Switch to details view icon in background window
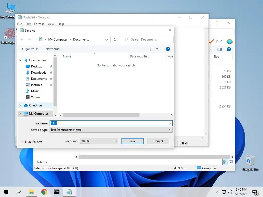Screen dimensions: 263x197 pyautogui.click(x=225, y=162)
